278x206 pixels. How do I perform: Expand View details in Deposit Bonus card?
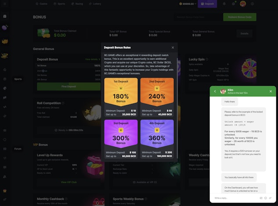(x=92, y=59)
